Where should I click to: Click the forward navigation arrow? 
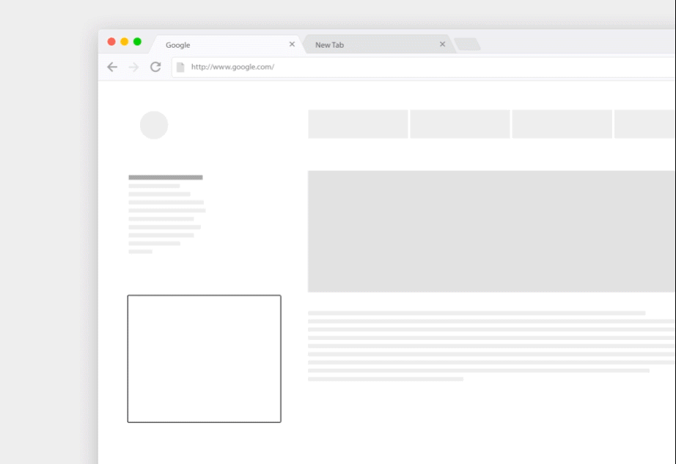133,67
